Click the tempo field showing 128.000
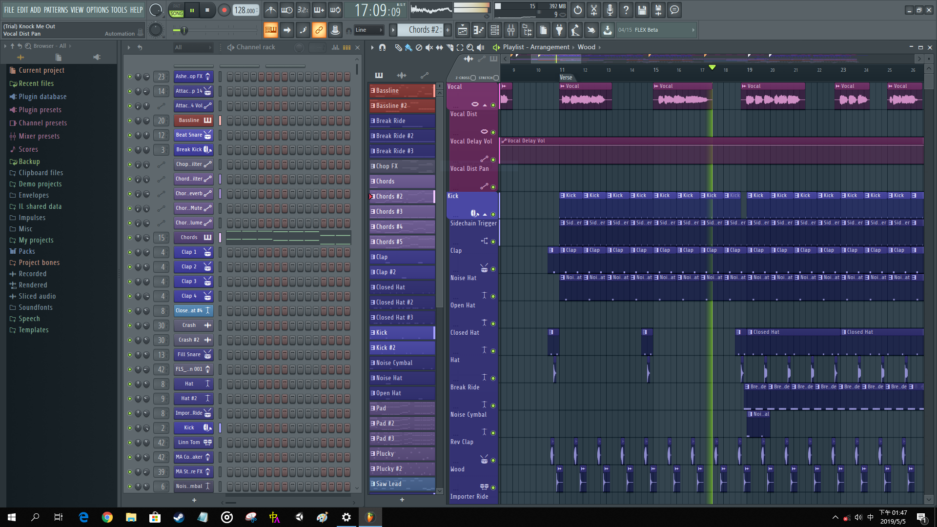The height and width of the screenshot is (527, 937). click(245, 10)
